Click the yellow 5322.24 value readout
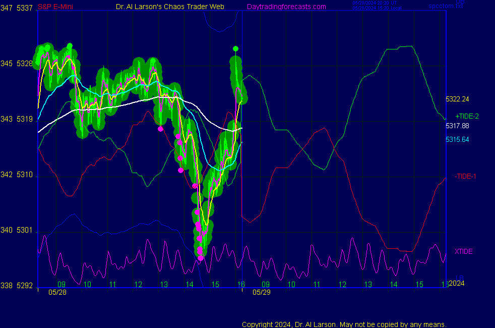The image size is (495, 328). [457, 99]
